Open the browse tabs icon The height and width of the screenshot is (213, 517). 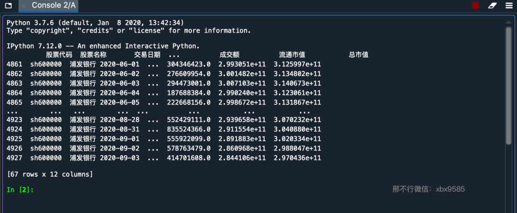point(9,6)
